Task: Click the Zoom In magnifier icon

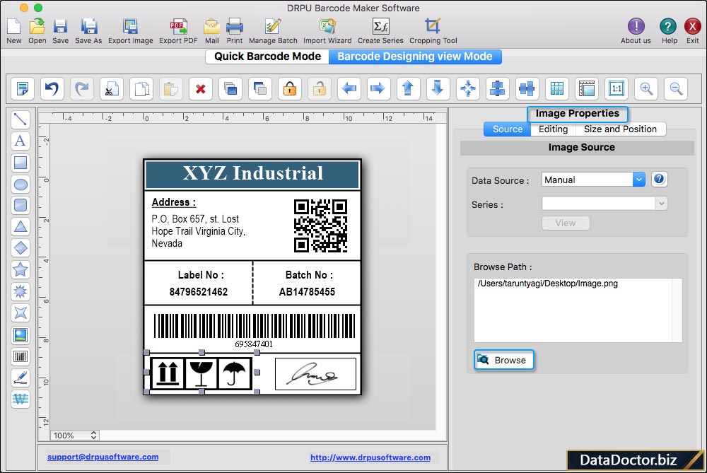Action: (x=646, y=88)
